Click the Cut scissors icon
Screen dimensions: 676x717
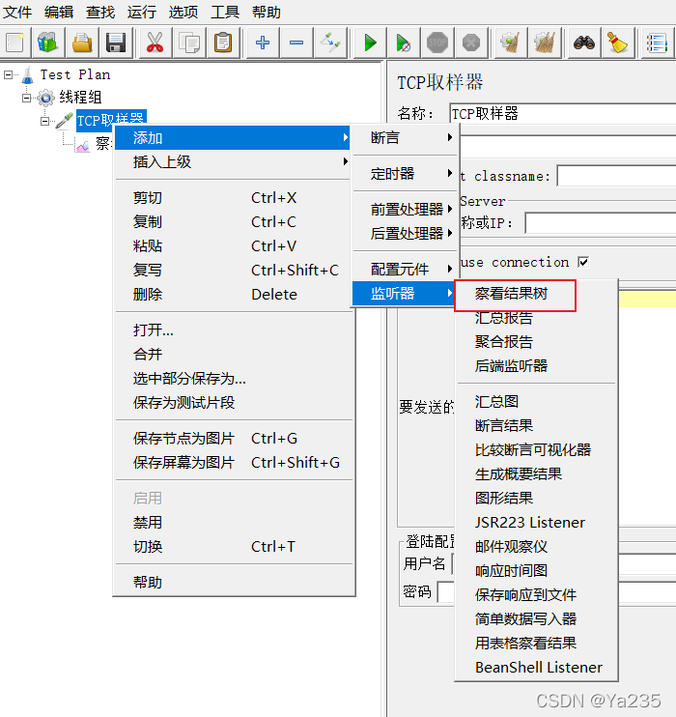click(x=155, y=43)
